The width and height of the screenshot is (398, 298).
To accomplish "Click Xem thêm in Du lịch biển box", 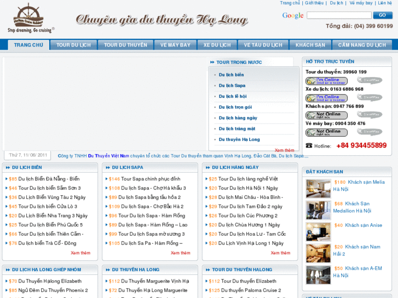I will click(x=80, y=253).
